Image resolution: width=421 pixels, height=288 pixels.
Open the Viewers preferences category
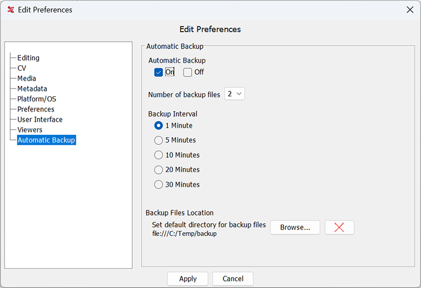(x=30, y=129)
